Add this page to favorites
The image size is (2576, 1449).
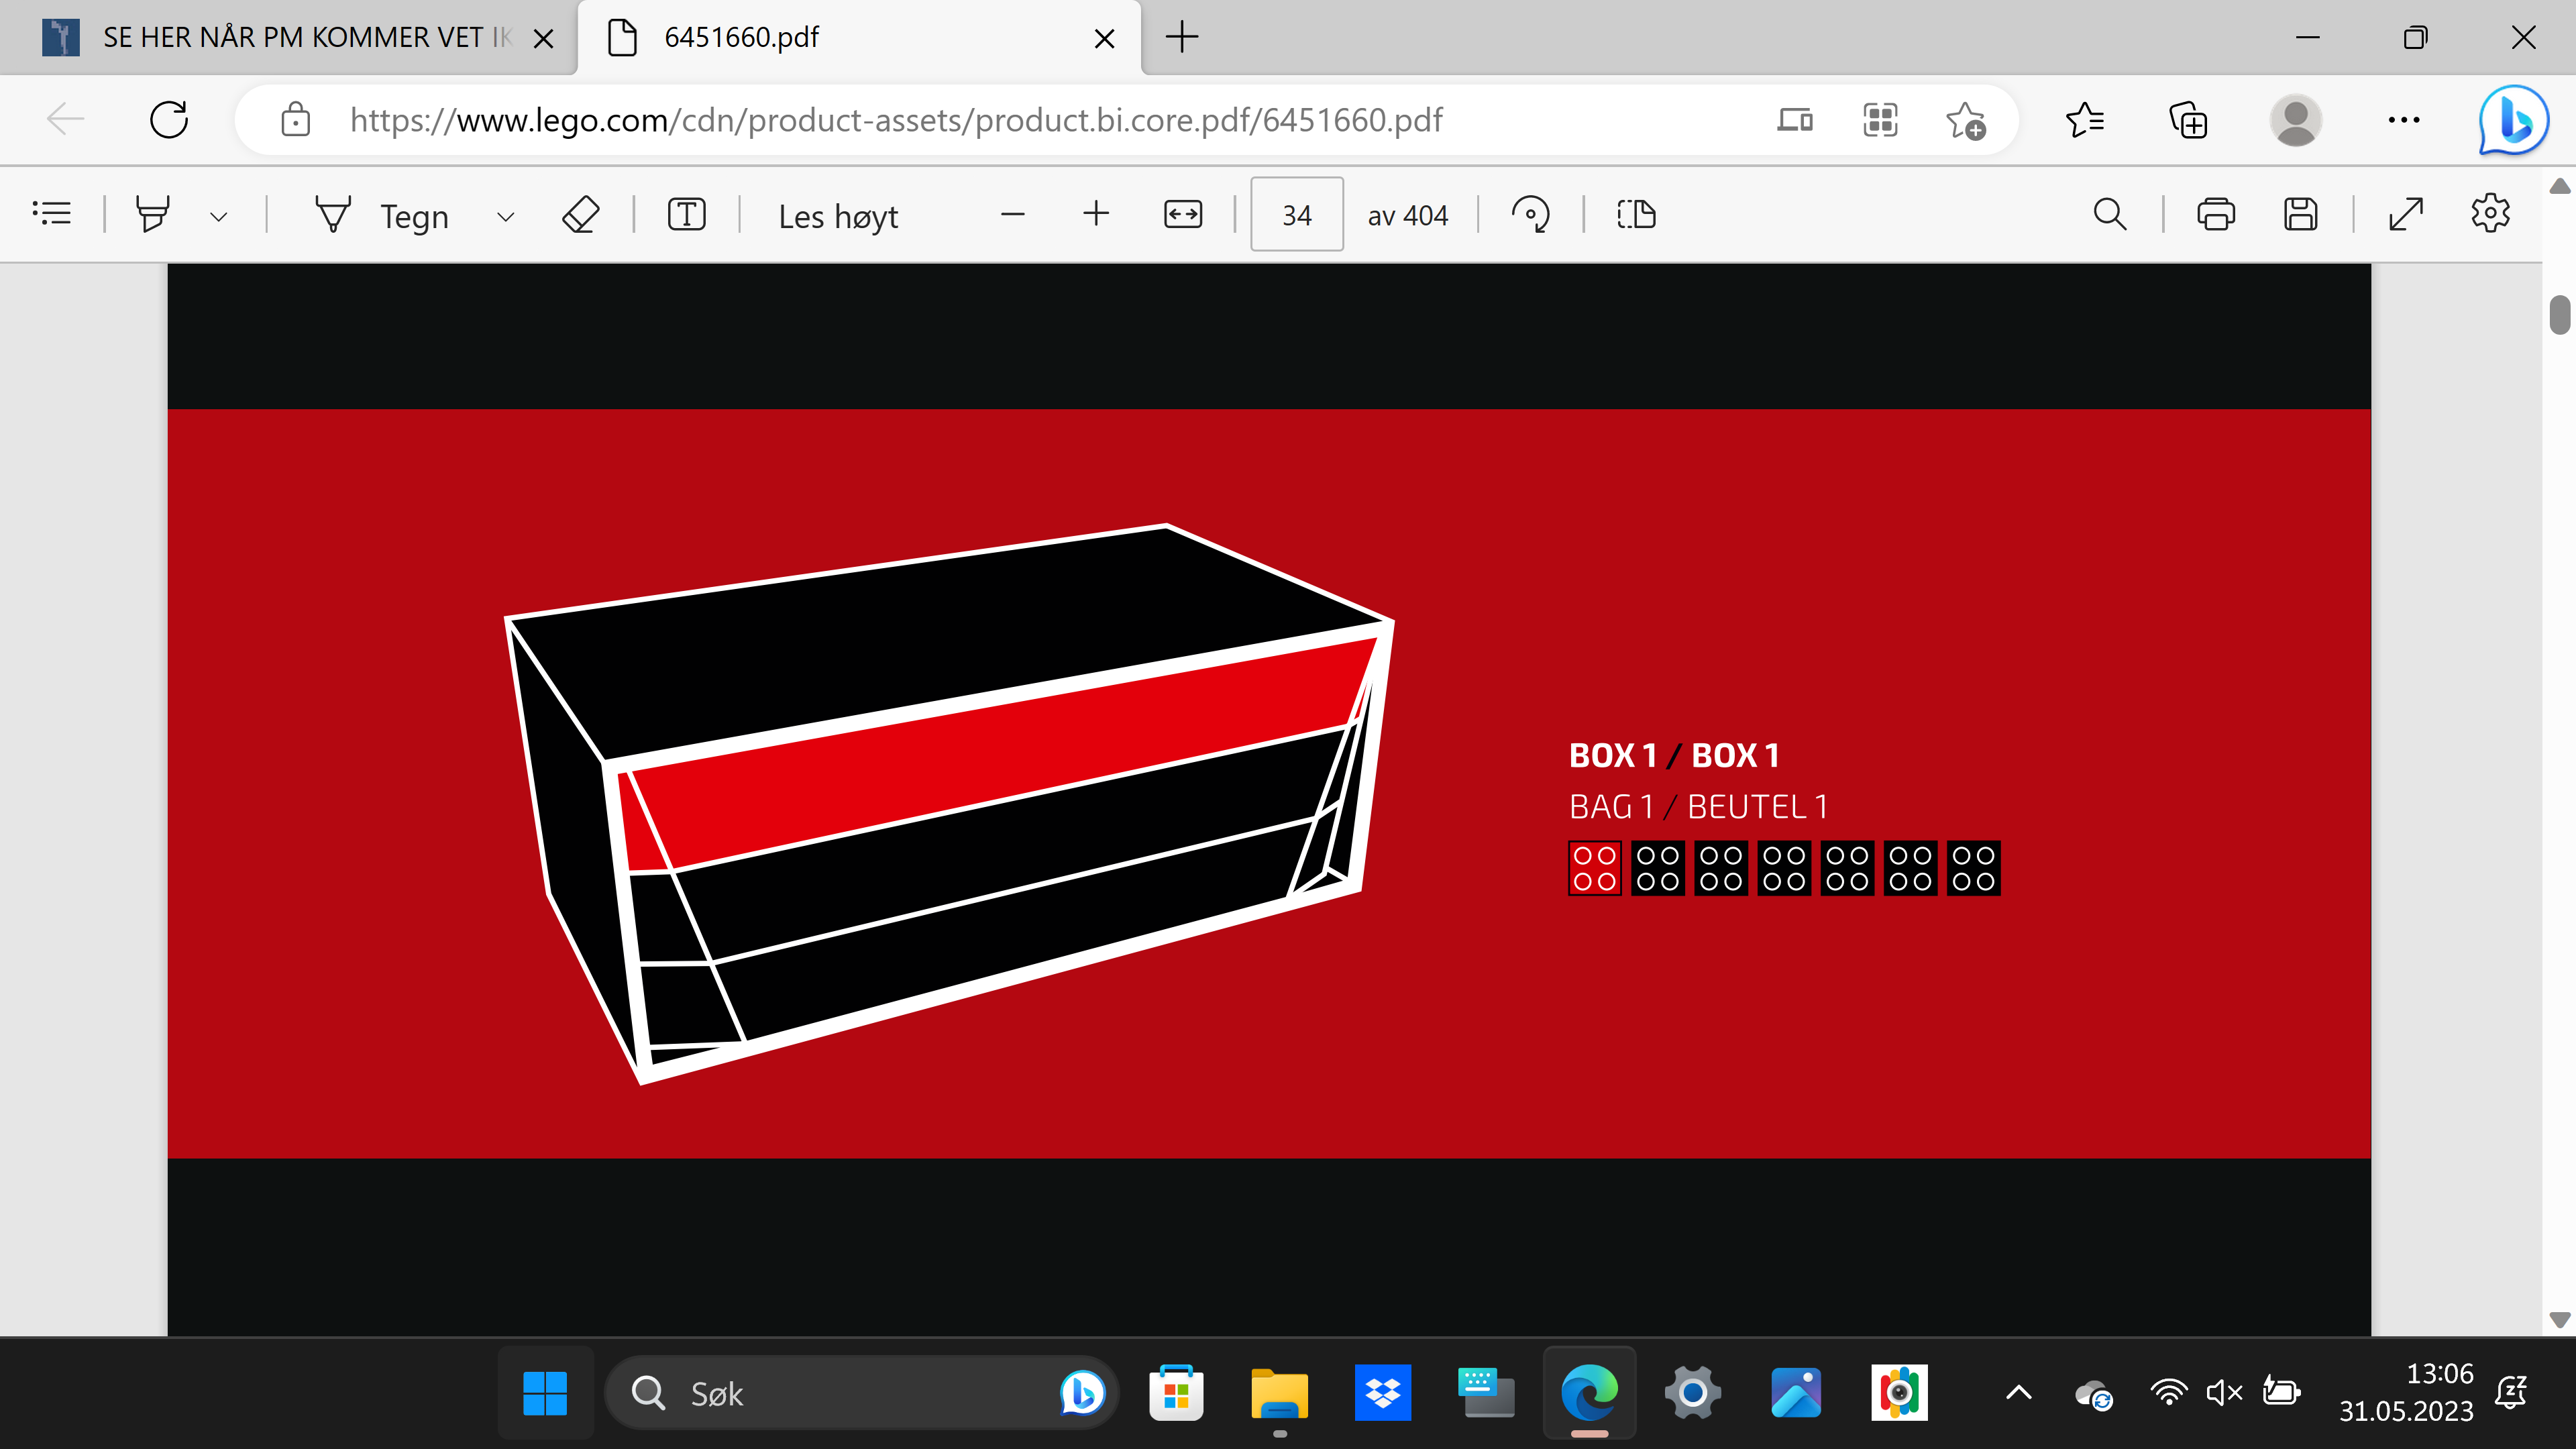pyautogui.click(x=1965, y=120)
